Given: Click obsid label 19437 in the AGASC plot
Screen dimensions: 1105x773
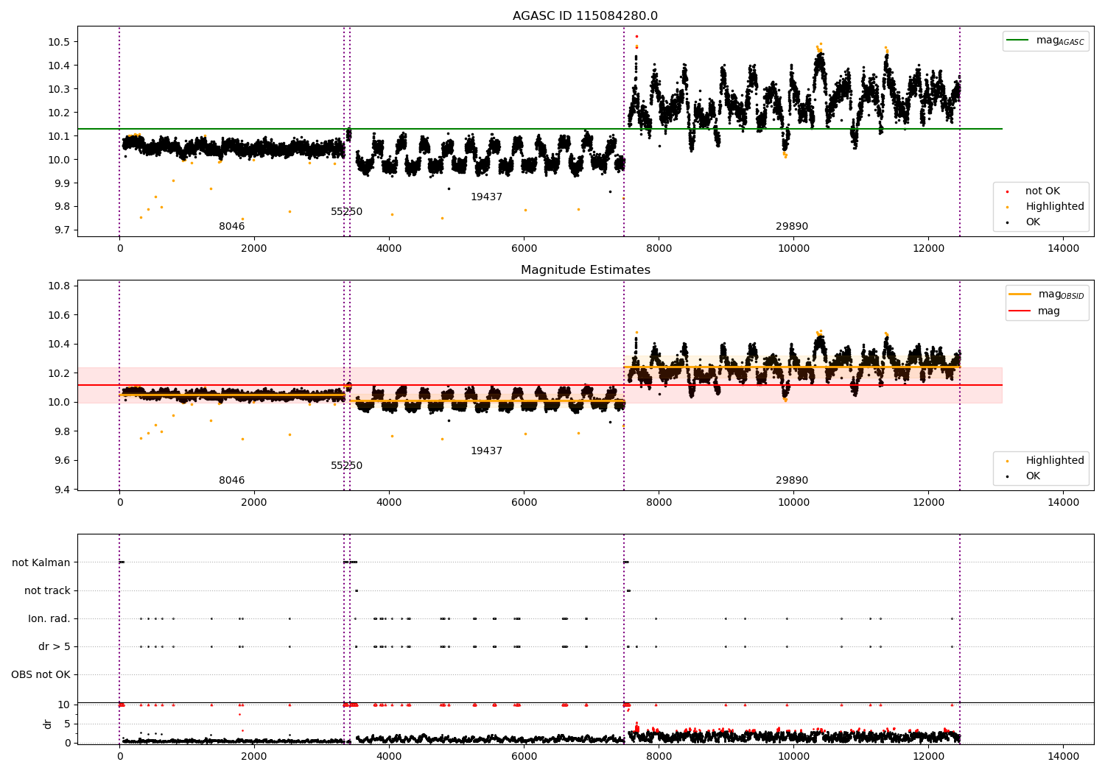Looking at the screenshot, I should click(486, 197).
